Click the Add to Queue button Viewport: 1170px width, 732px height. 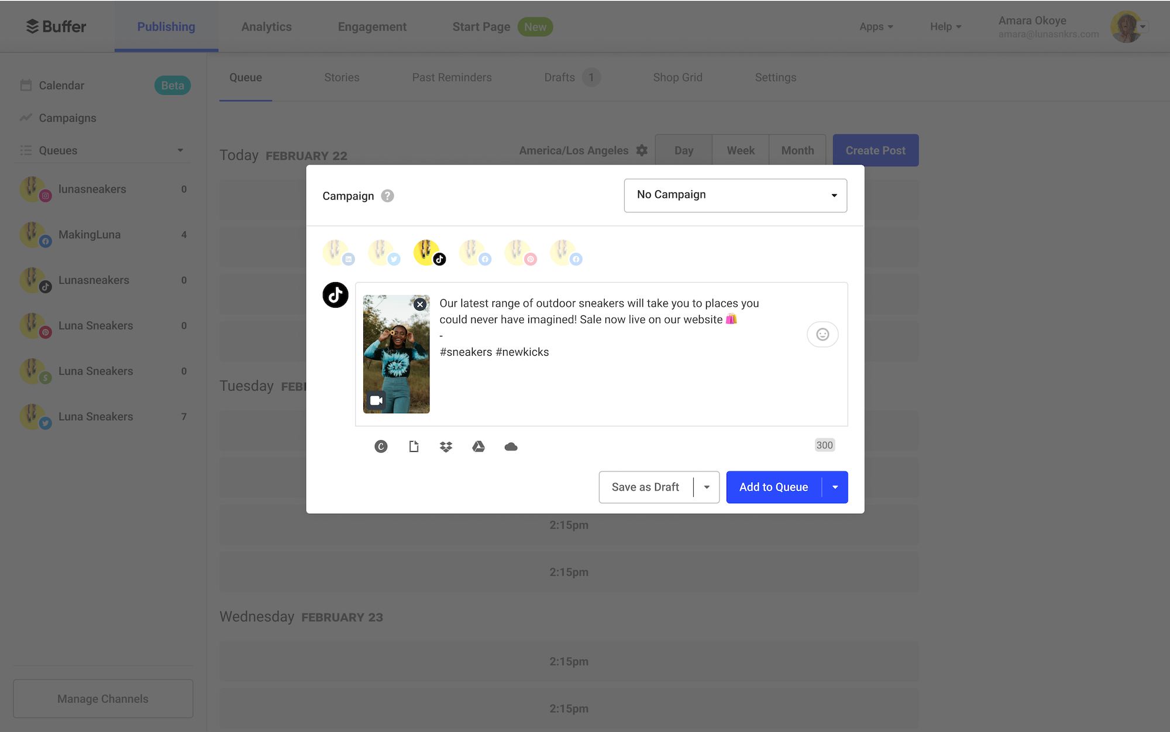773,487
